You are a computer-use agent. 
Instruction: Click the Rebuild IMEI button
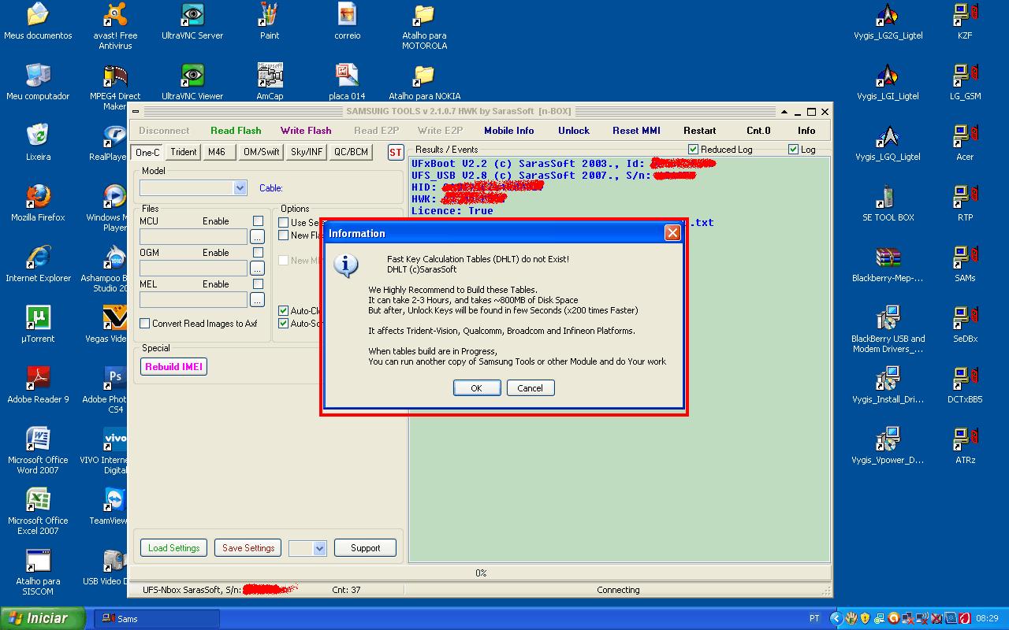(174, 367)
